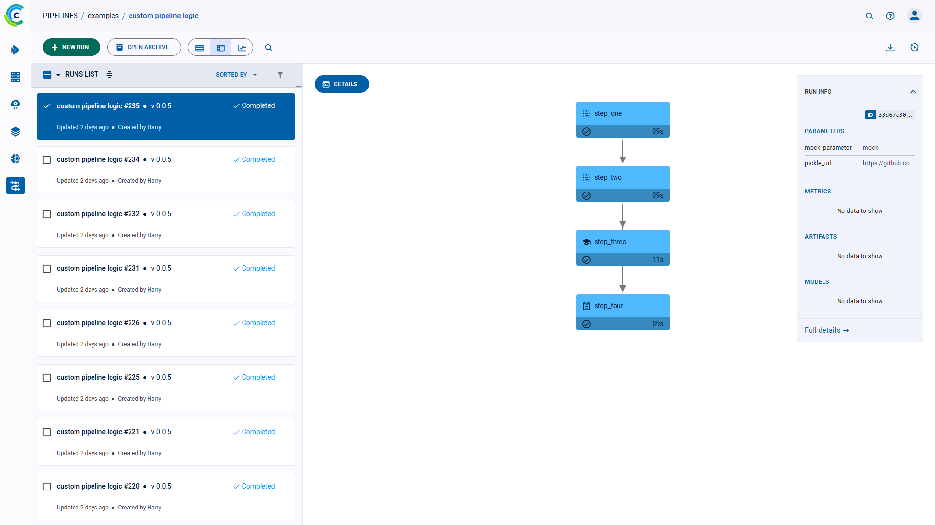Click the download icon at top right
Screen dimensions: 935x525
coord(890,48)
